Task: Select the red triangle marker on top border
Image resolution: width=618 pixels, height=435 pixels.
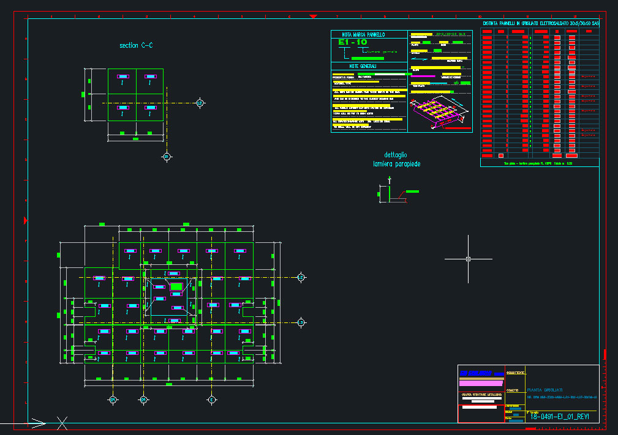Action: click(314, 17)
